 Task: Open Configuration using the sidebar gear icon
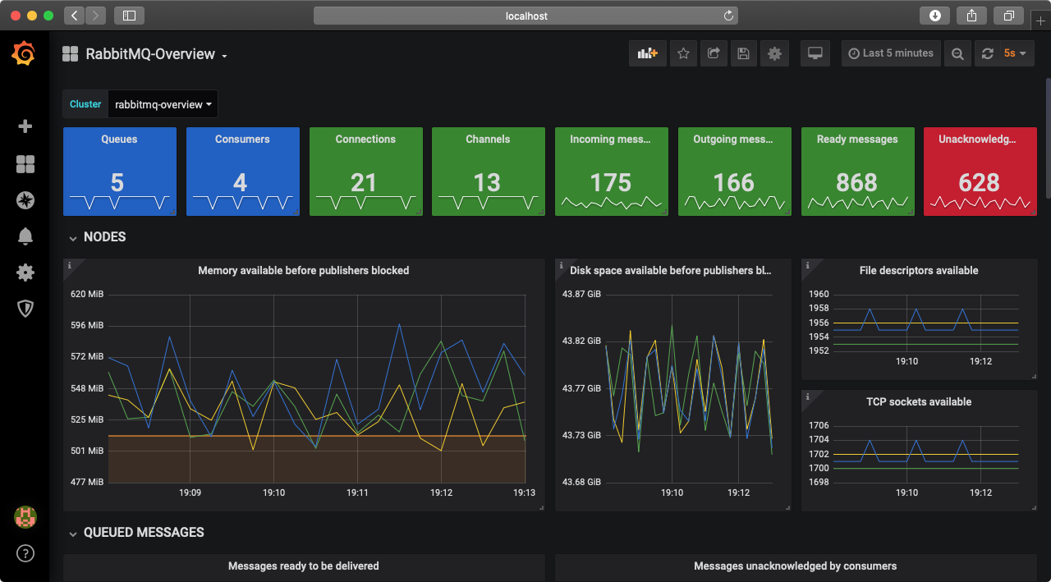coord(25,272)
